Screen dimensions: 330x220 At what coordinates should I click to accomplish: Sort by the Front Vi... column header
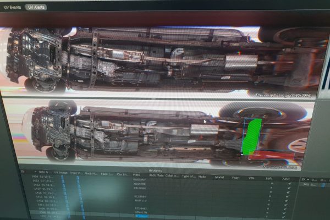coord(76,173)
